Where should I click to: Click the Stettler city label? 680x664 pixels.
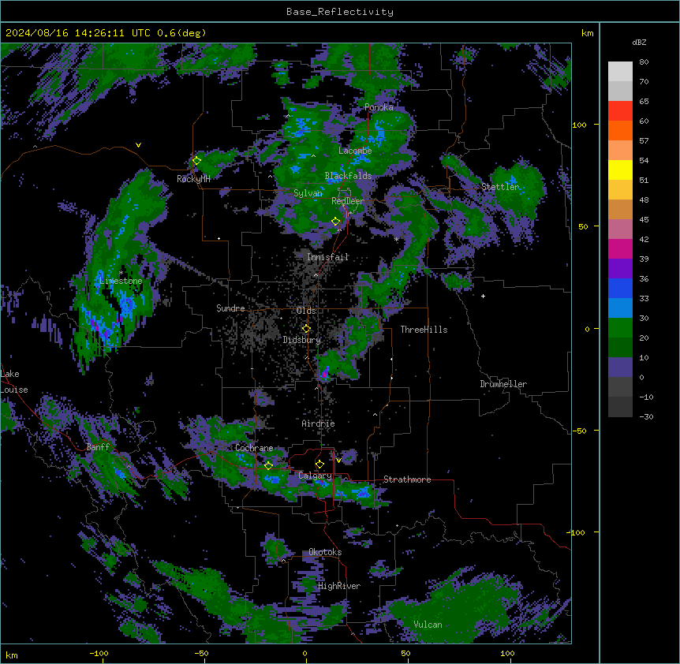(500, 187)
